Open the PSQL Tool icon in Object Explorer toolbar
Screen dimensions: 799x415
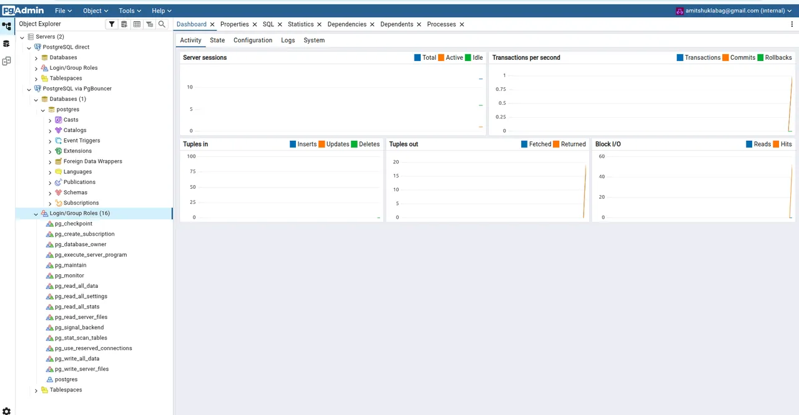(149, 24)
